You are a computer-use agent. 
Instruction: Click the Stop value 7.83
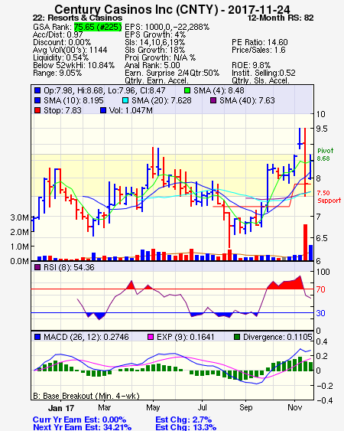73,110
